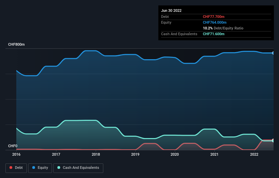Click the 2017 x-axis label

pyautogui.click(x=56, y=154)
